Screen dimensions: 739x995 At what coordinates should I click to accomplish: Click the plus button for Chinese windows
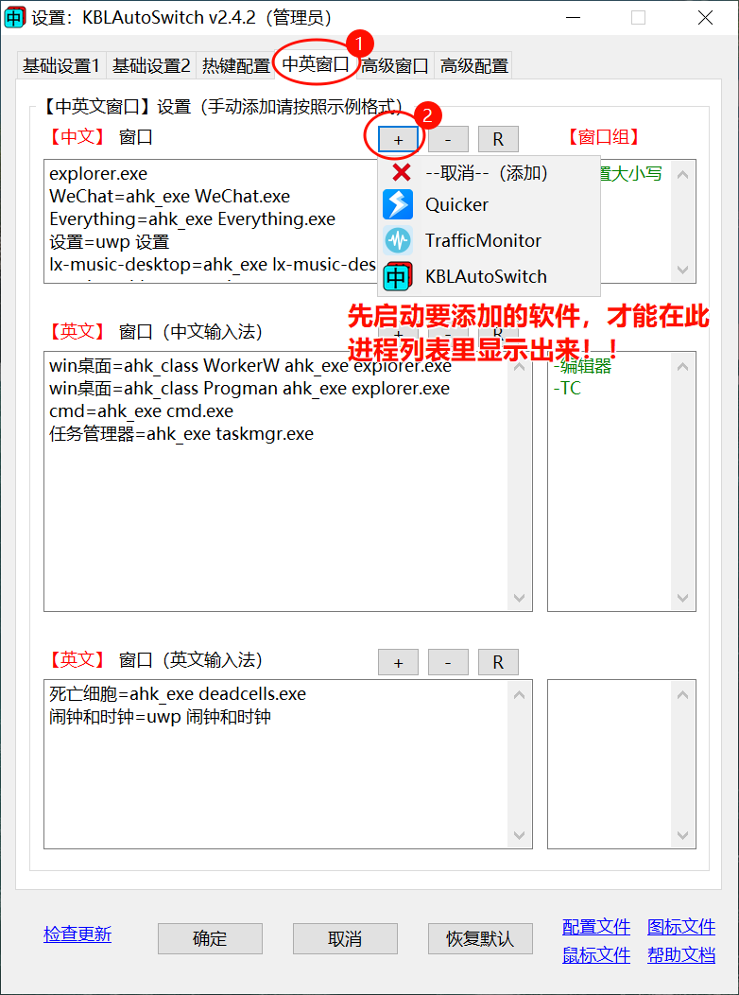(398, 139)
